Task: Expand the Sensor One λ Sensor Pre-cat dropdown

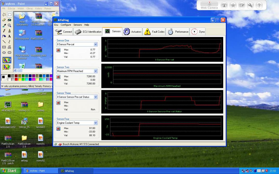Action: (95, 45)
